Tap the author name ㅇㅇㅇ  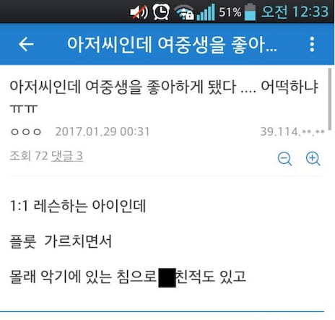click(26, 131)
